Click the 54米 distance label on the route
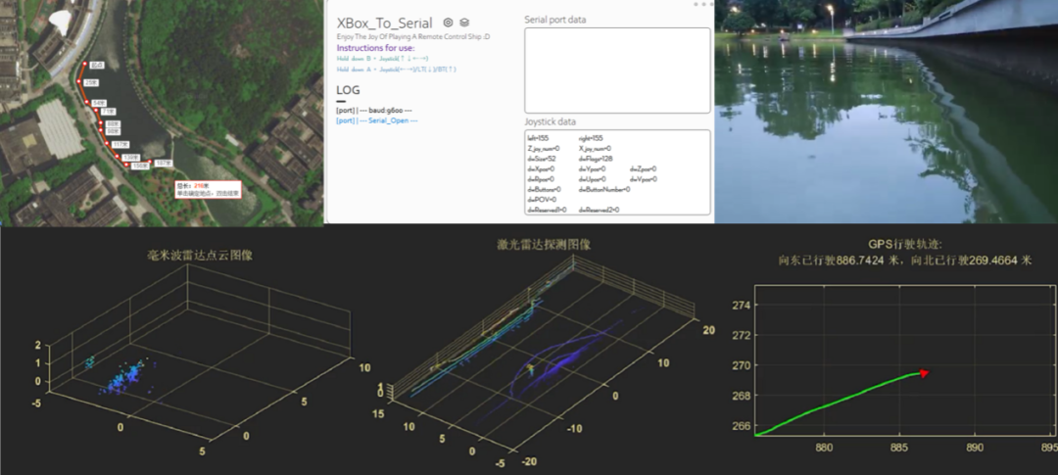The height and width of the screenshot is (475, 1058). click(x=99, y=102)
